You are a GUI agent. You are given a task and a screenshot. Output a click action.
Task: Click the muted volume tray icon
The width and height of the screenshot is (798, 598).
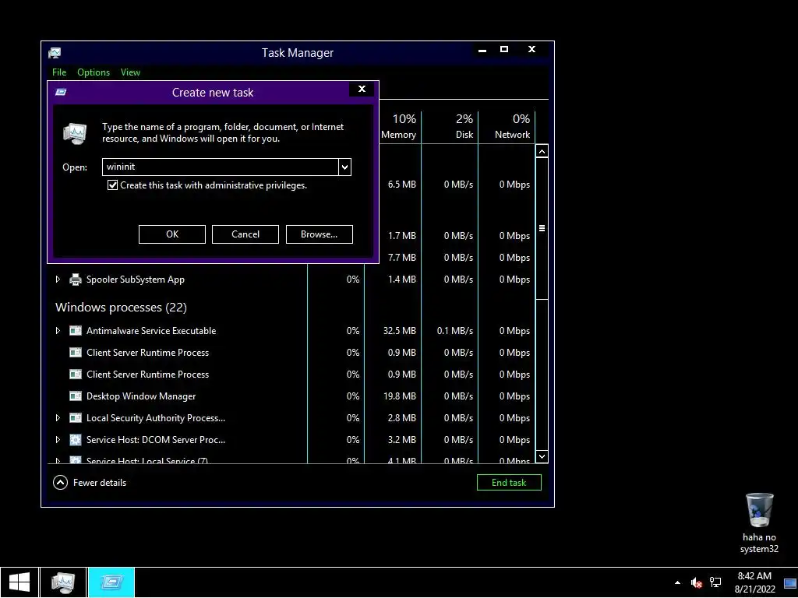pyautogui.click(x=696, y=582)
